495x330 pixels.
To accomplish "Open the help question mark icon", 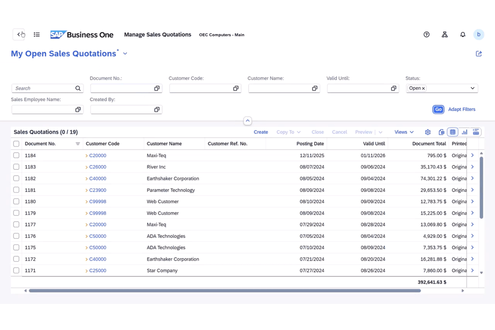I will [426, 34].
